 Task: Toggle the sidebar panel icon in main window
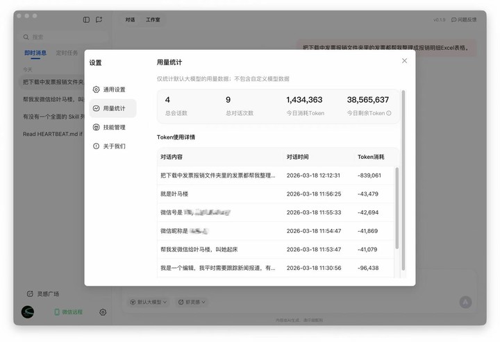[86, 19]
